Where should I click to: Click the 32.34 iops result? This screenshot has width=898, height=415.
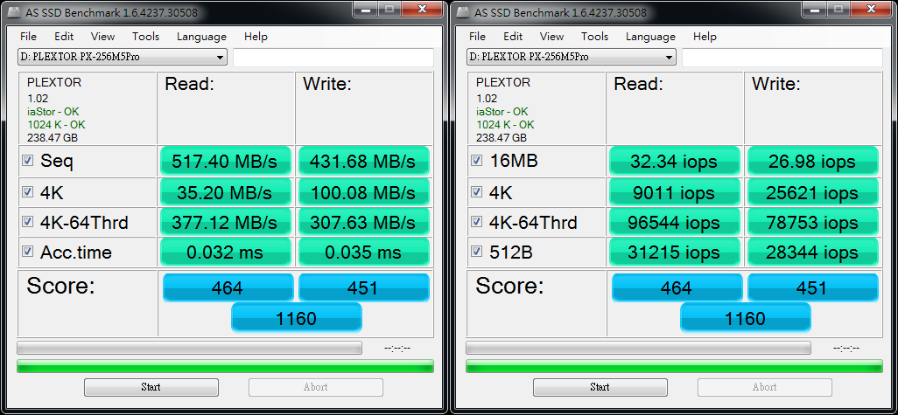click(675, 162)
